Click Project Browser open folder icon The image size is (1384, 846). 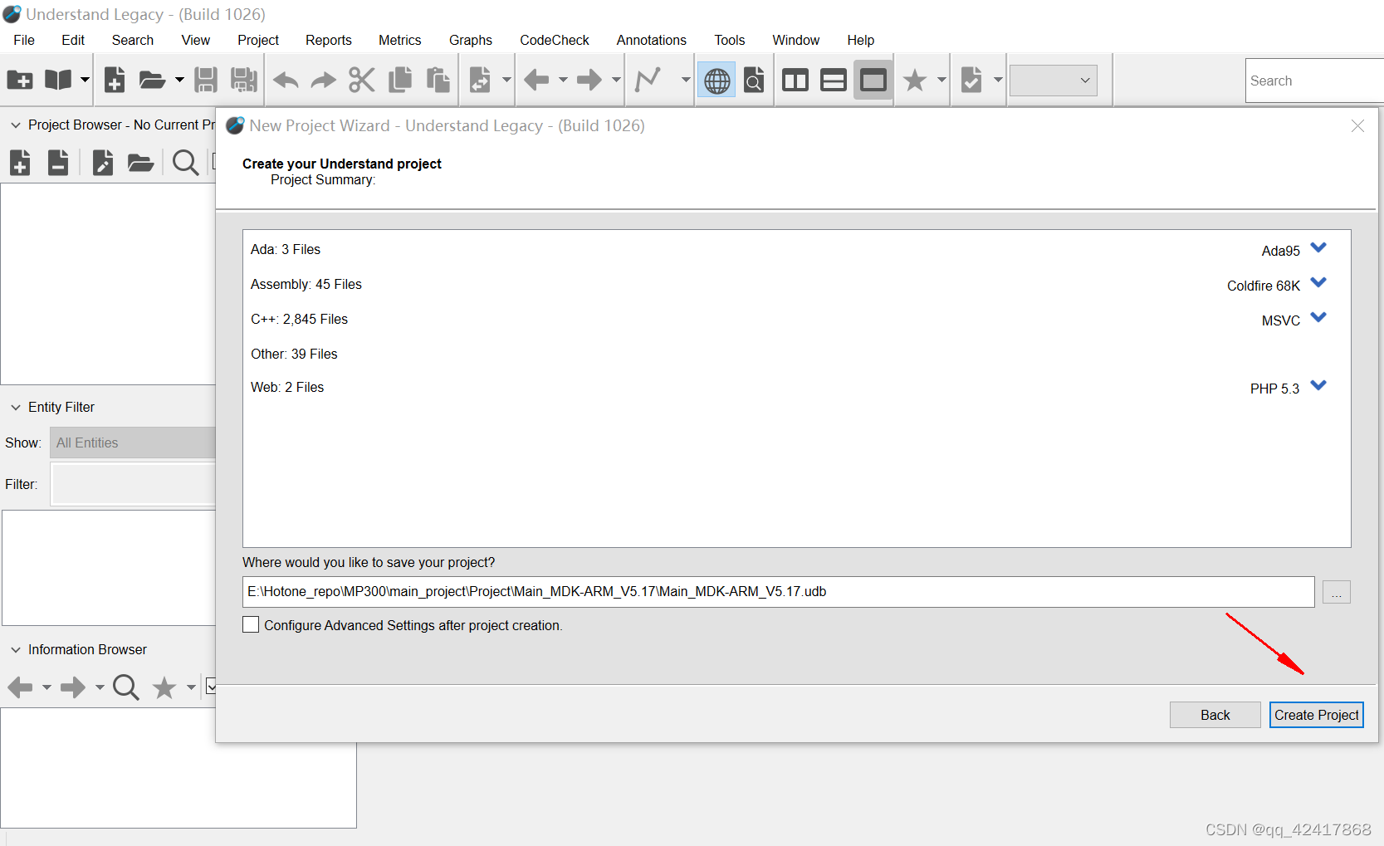point(140,162)
